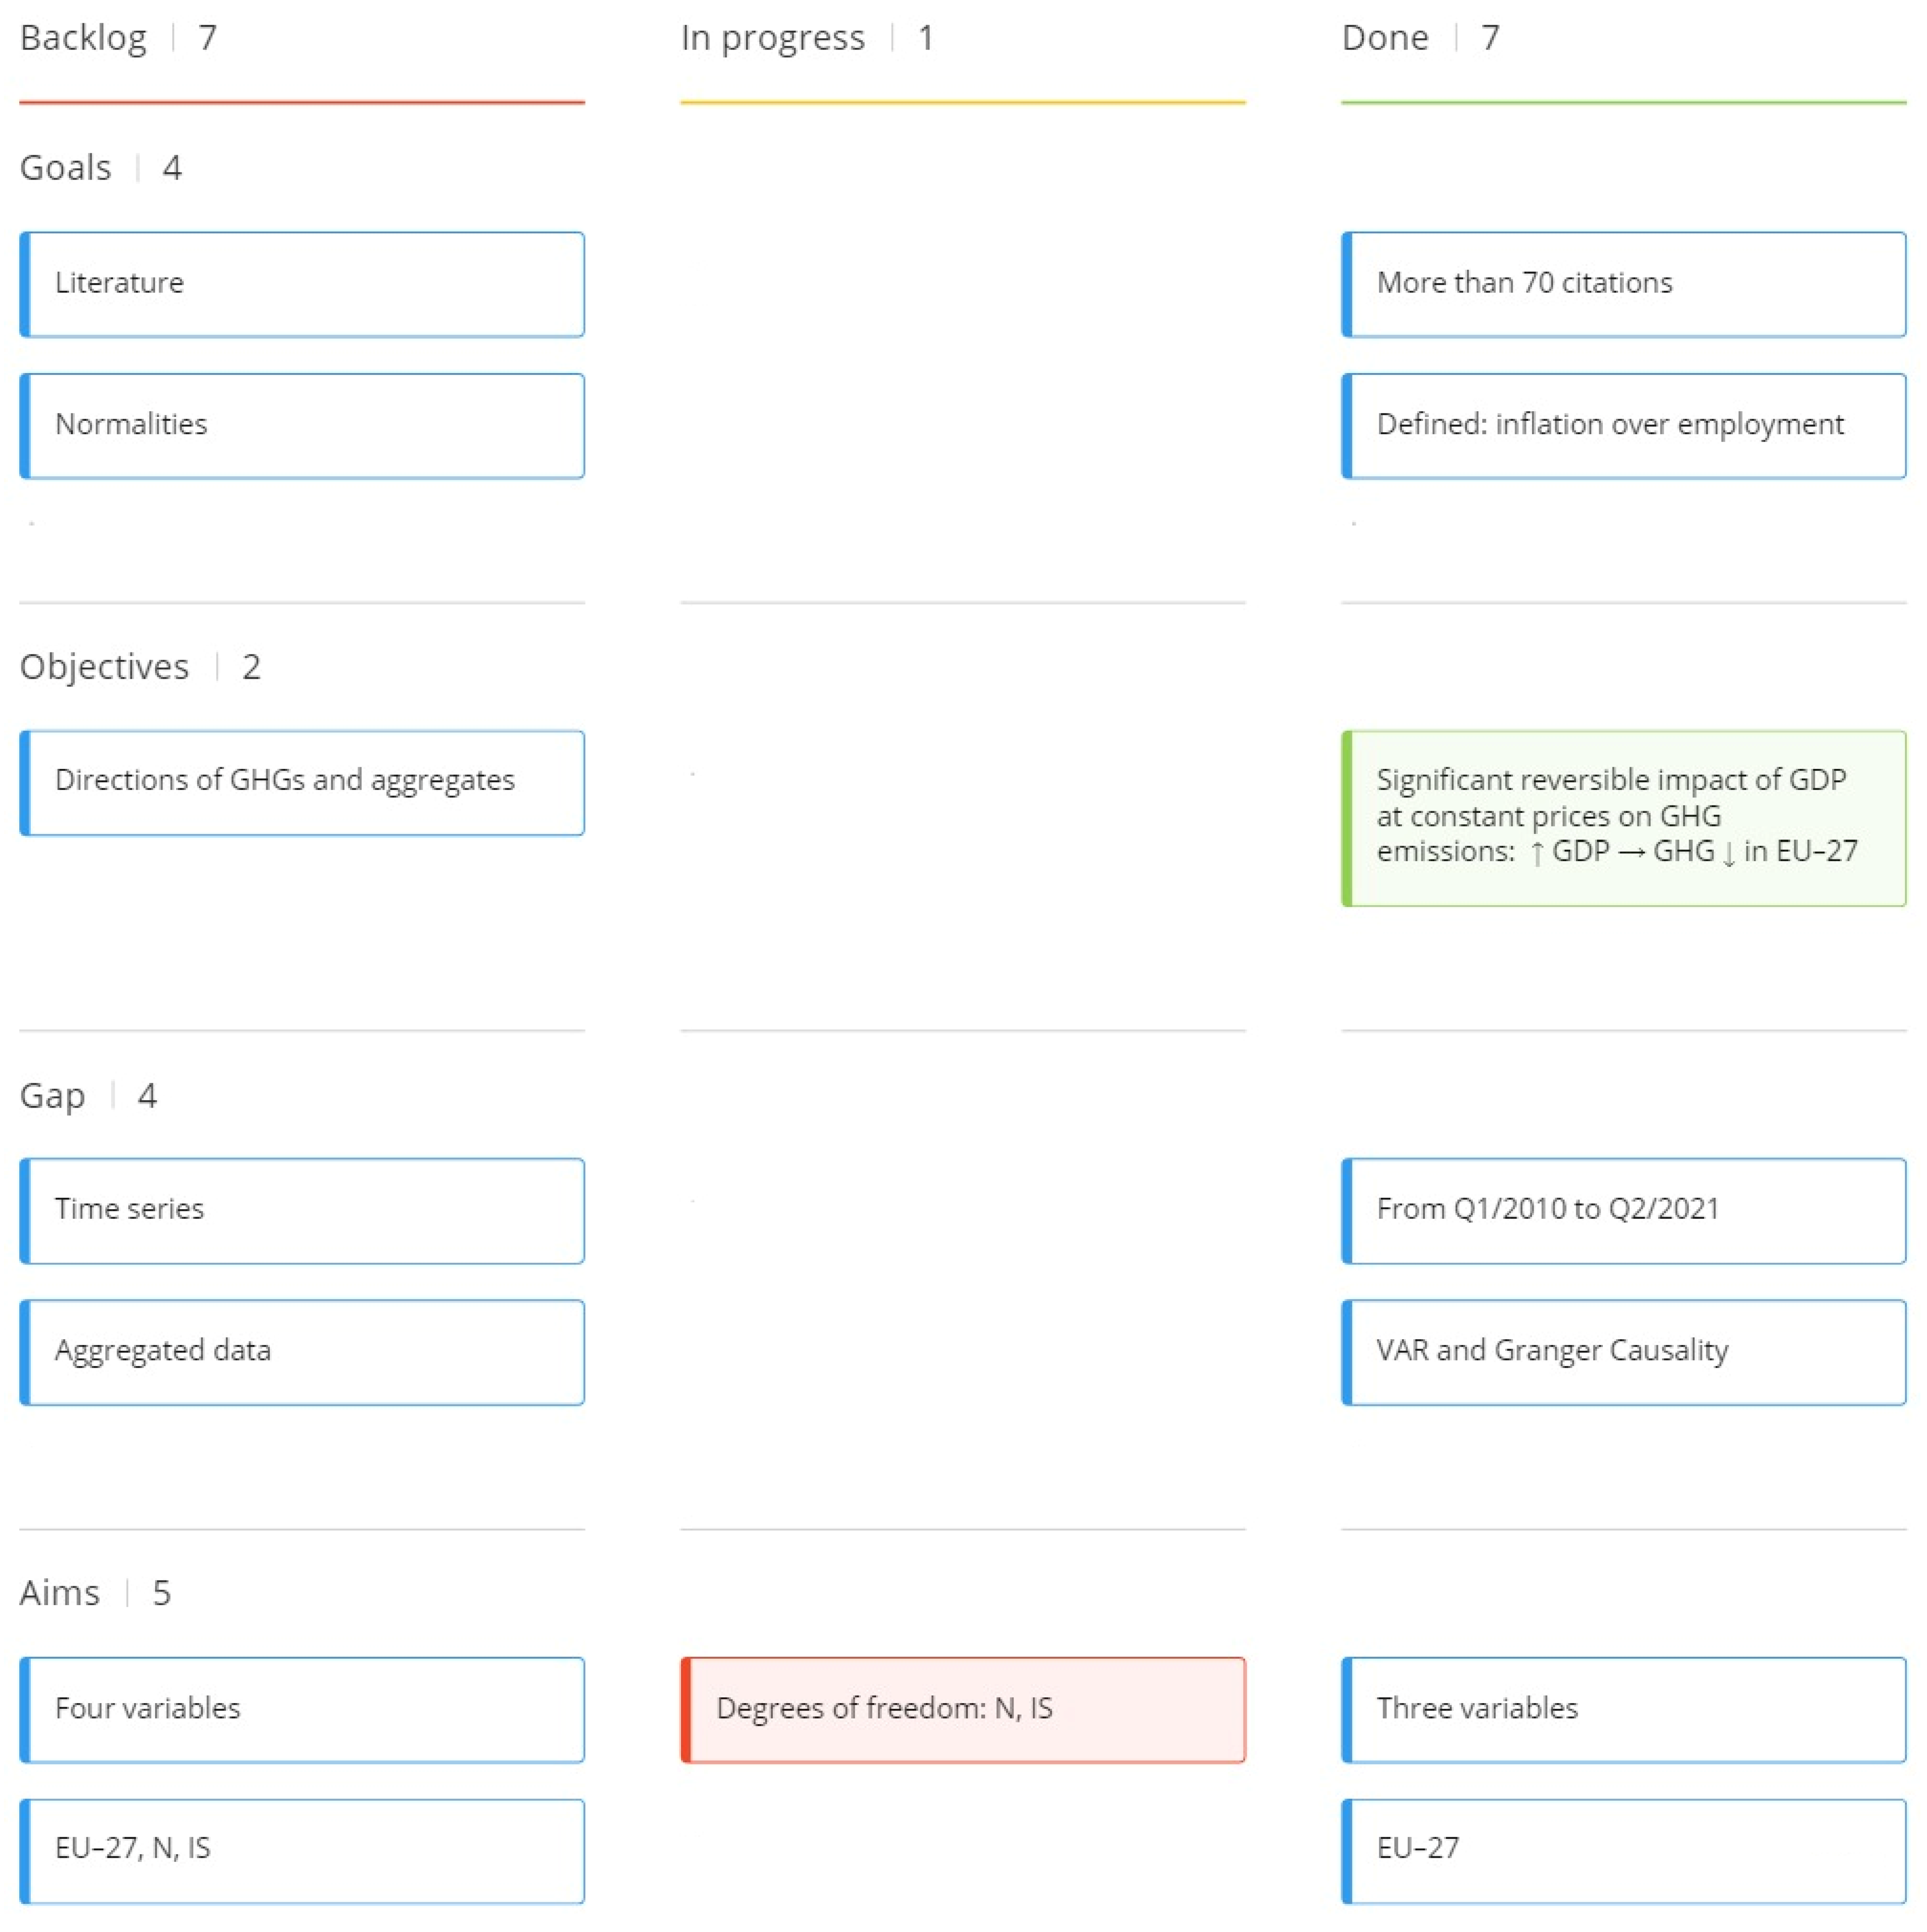Open Directions of GHGs and aggregates card
Viewport: 1927px width, 1932px height.
[x=301, y=782]
